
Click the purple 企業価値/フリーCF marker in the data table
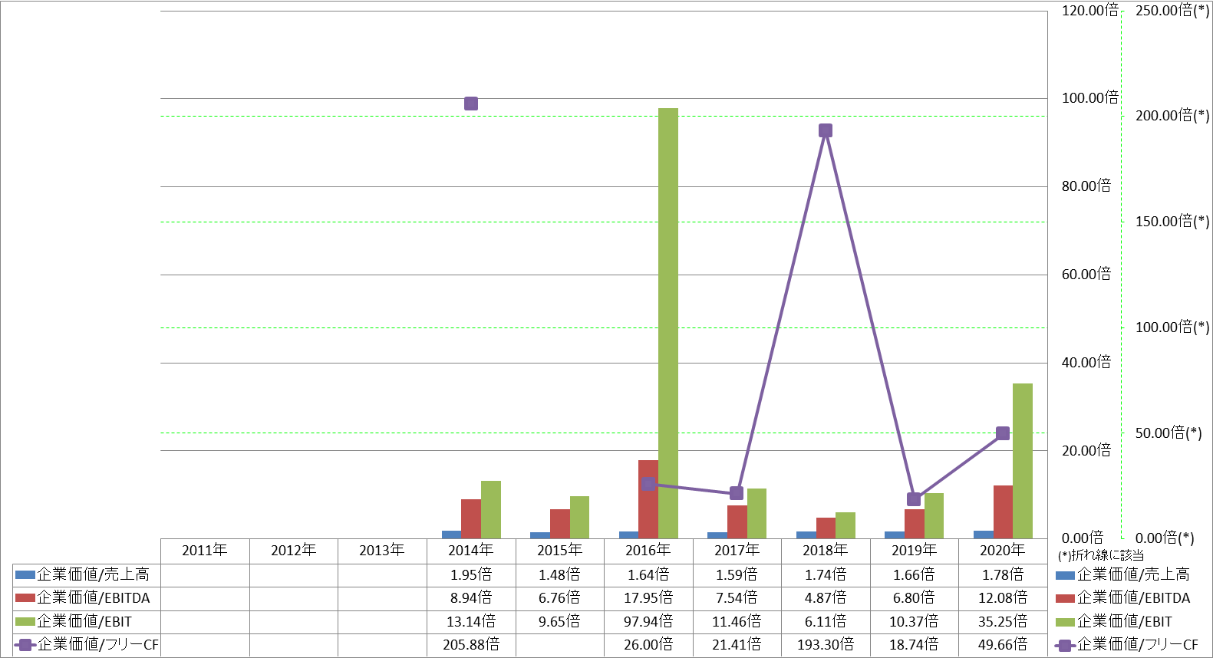coord(25,645)
